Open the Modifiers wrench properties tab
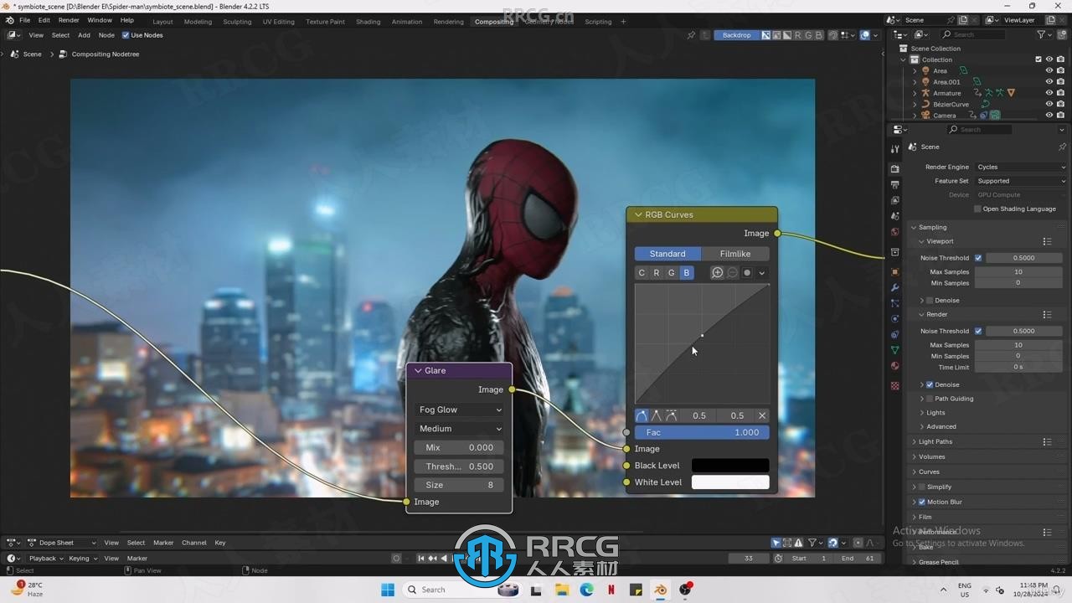1072x603 pixels. coord(894,287)
